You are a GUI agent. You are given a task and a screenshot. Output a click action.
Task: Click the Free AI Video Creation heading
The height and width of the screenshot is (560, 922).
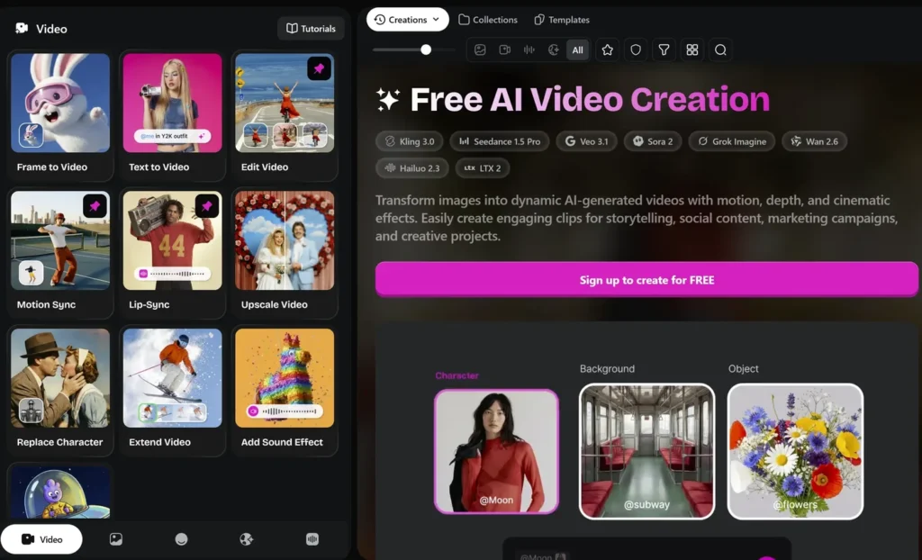pyautogui.click(x=590, y=99)
